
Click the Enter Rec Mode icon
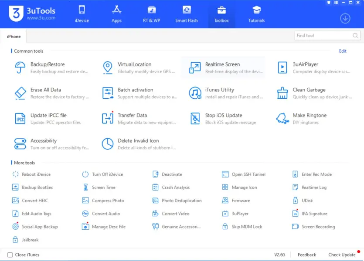(295, 174)
